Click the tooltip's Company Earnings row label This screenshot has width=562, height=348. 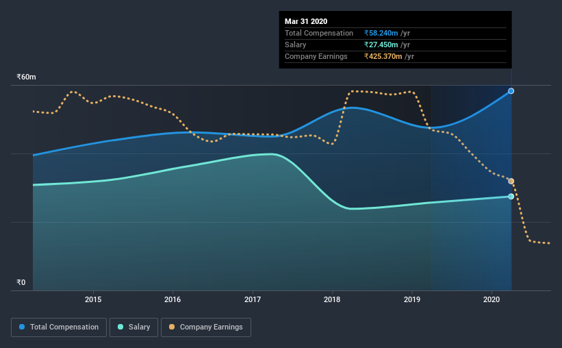coord(316,56)
